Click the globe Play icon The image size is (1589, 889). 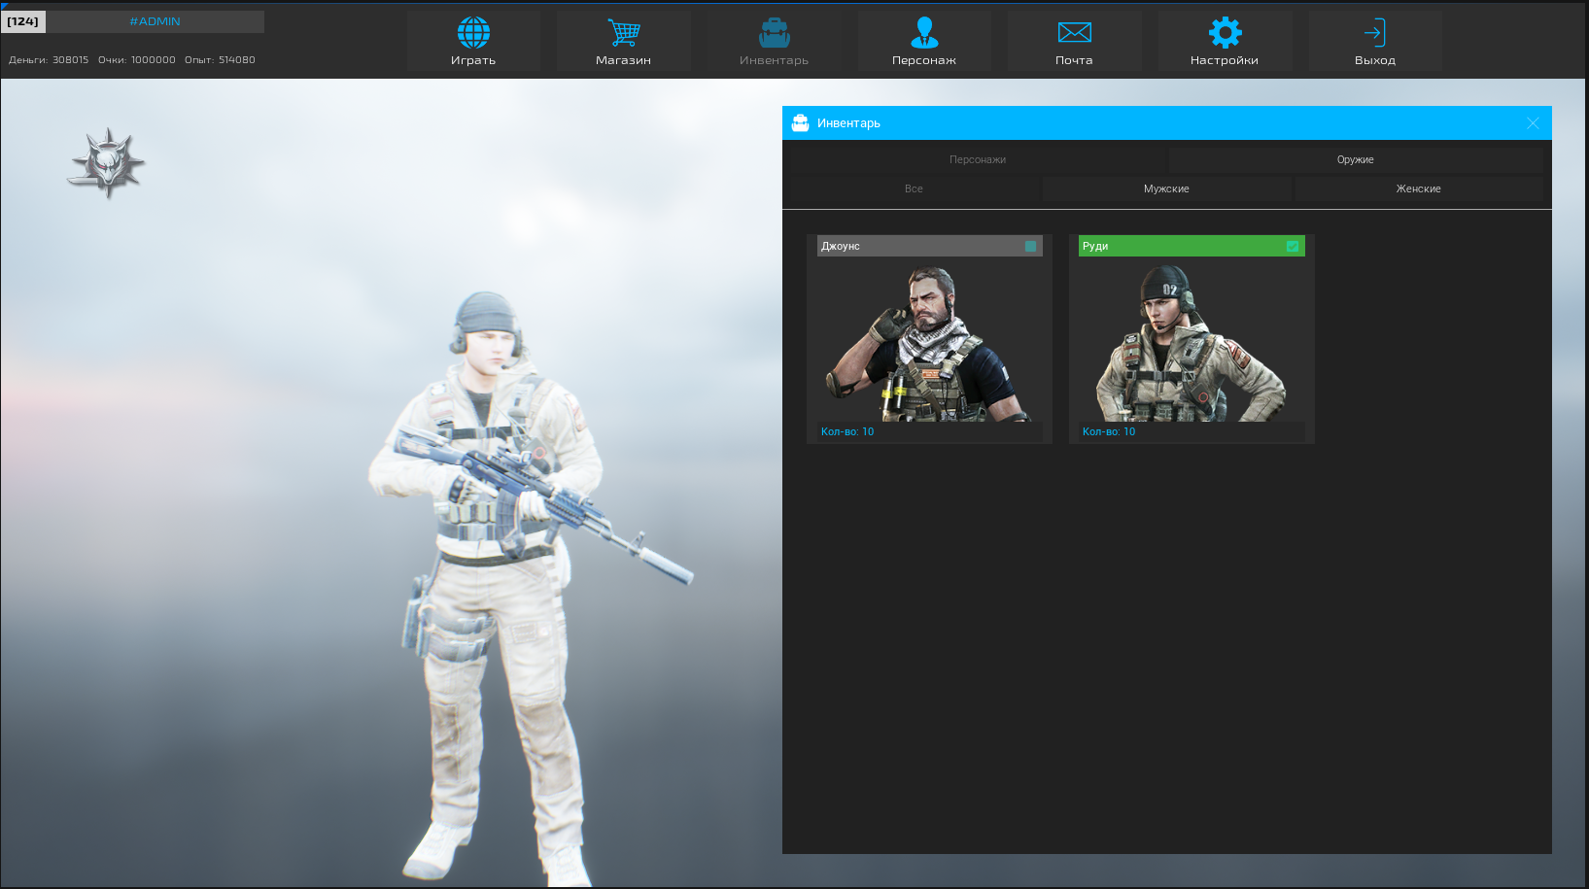click(x=473, y=33)
